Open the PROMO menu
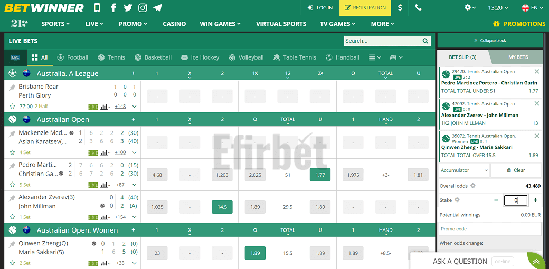 coord(132,24)
